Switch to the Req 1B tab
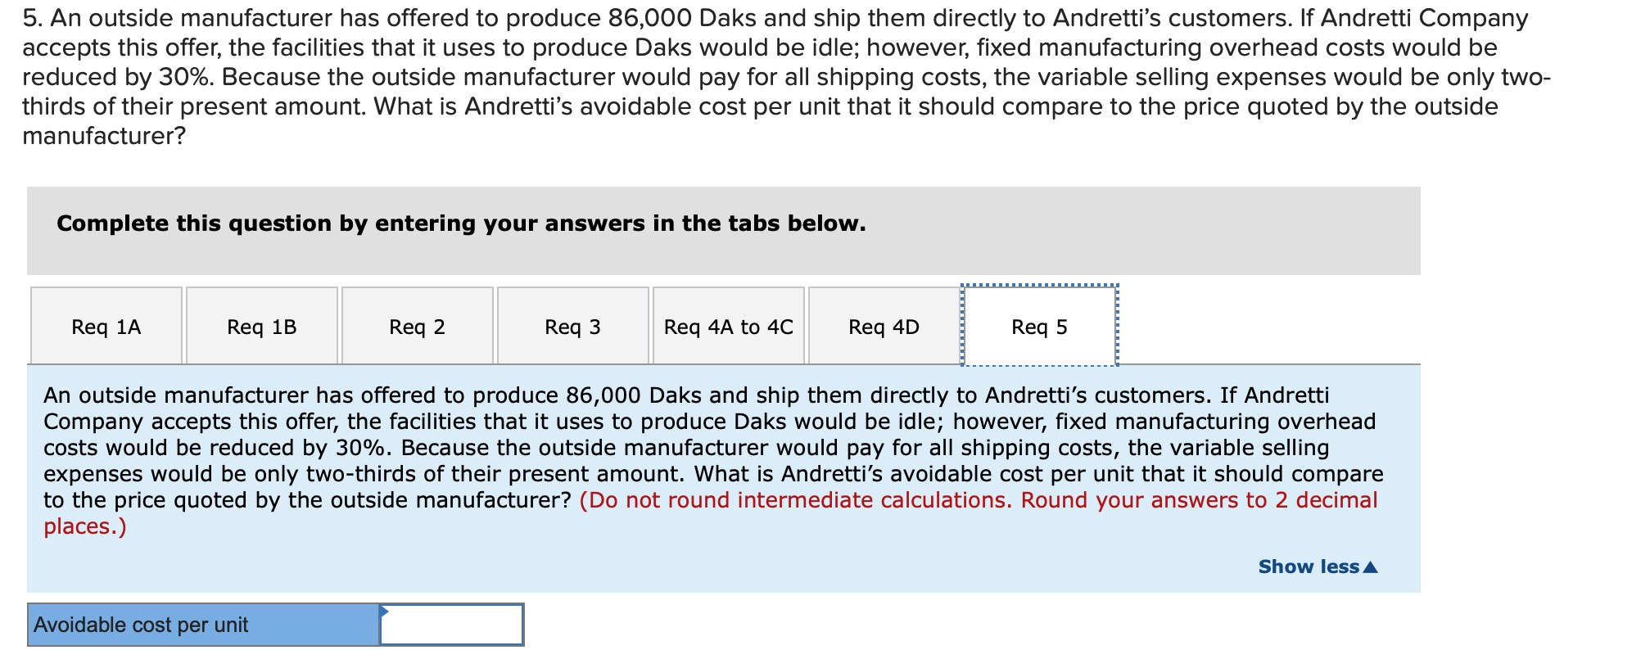This screenshot has width=1650, height=650. pyautogui.click(x=261, y=325)
